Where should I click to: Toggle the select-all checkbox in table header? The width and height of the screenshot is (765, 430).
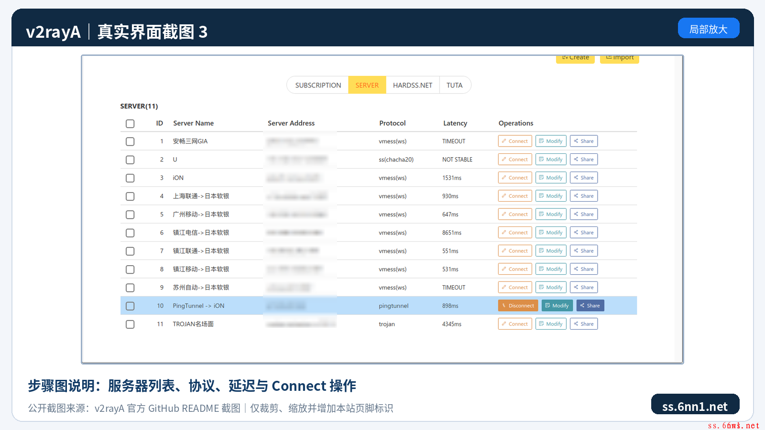pos(130,124)
